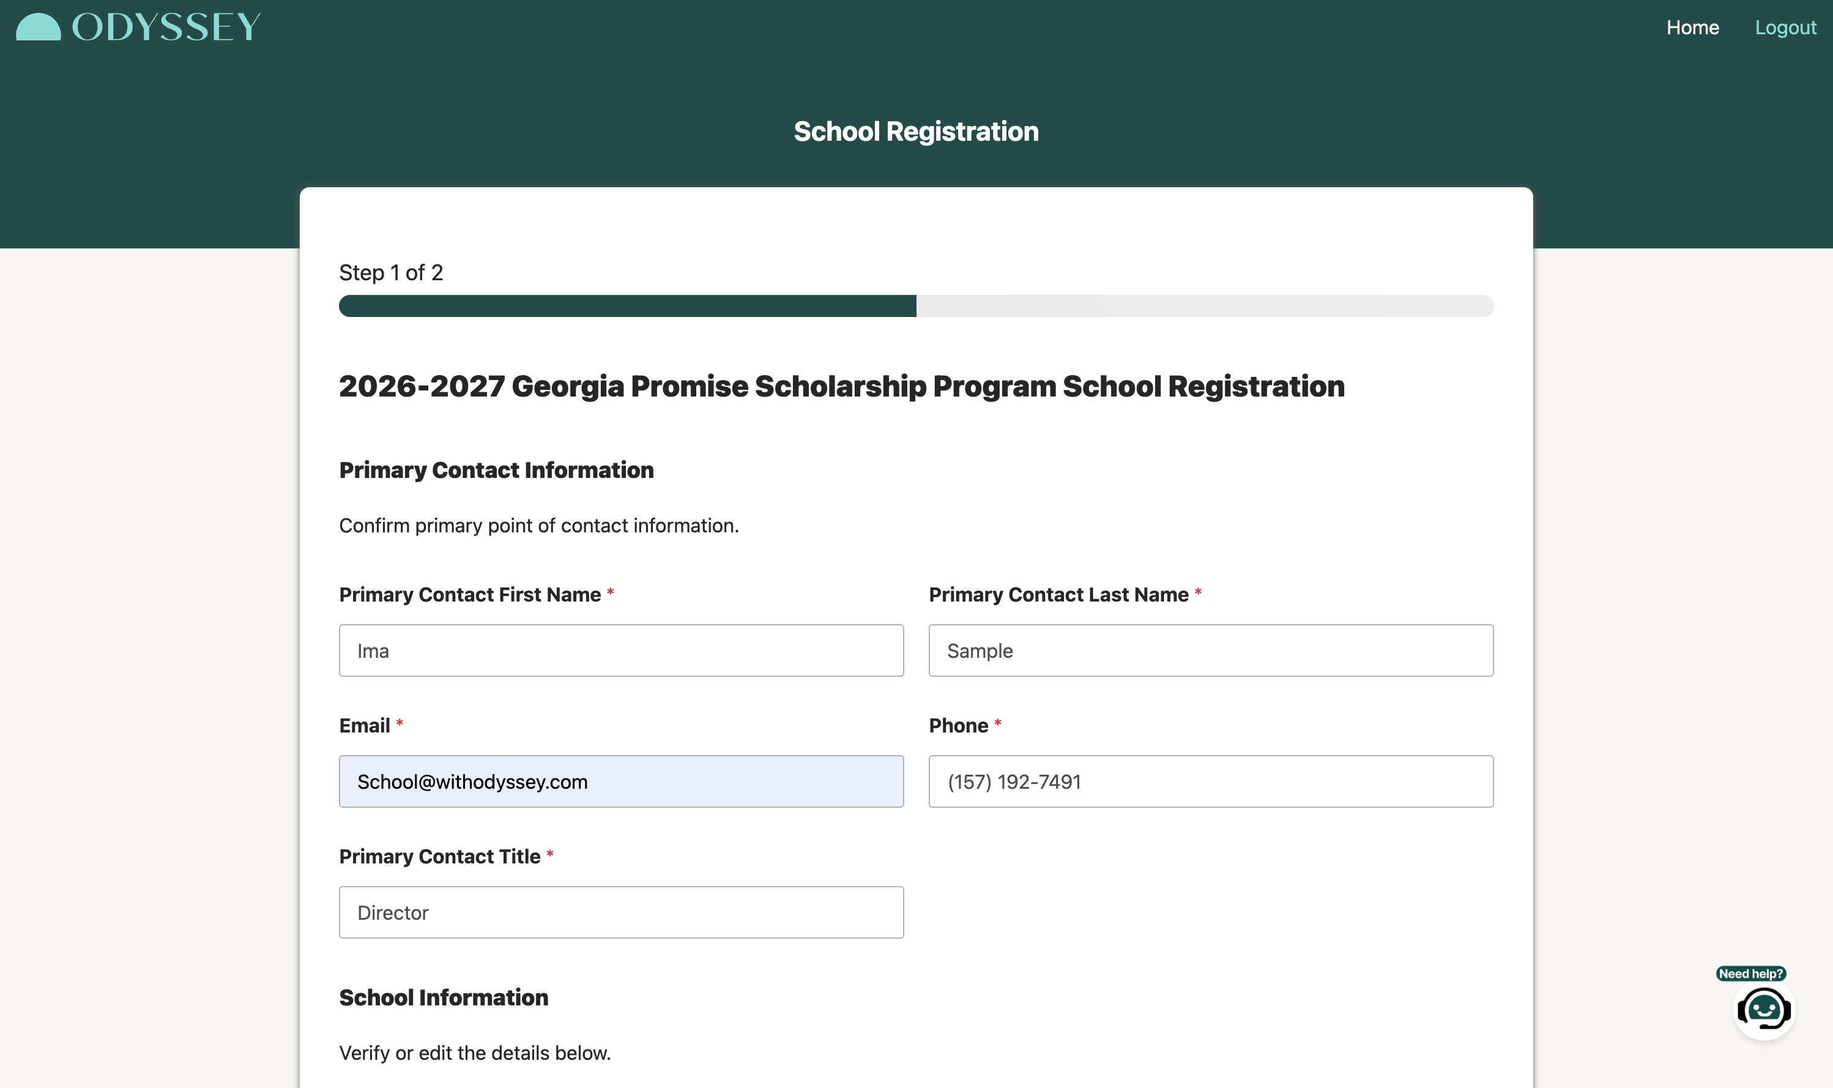This screenshot has height=1088, width=1833.
Task: Click into the Phone number field
Action: coord(1211,781)
